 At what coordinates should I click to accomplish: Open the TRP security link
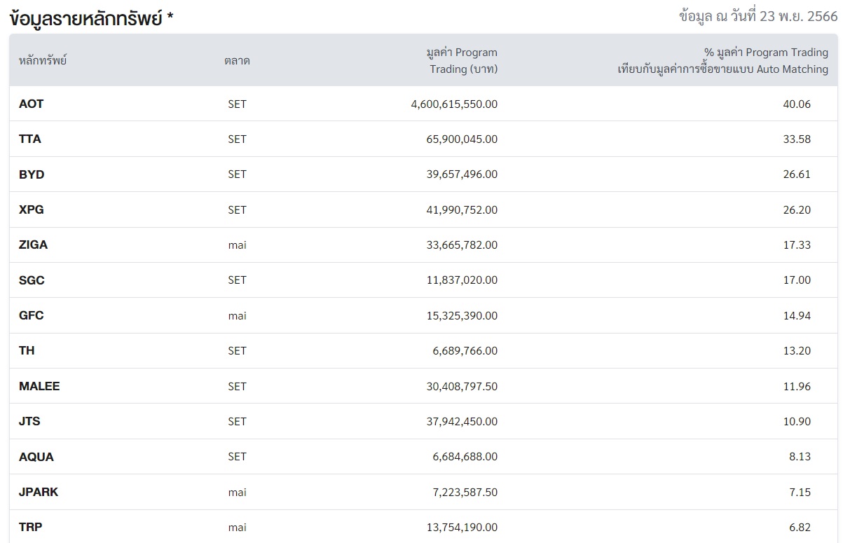(30, 527)
